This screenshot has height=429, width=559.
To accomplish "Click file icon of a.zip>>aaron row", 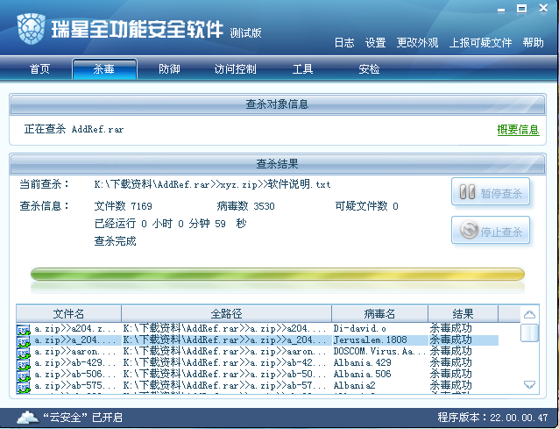I will click(x=23, y=352).
